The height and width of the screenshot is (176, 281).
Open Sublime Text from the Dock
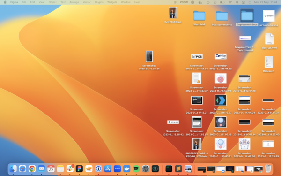(178, 168)
